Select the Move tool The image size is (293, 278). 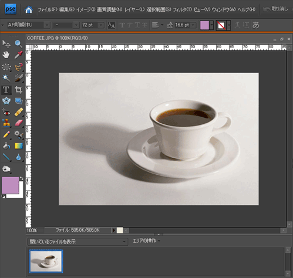(x=6, y=44)
